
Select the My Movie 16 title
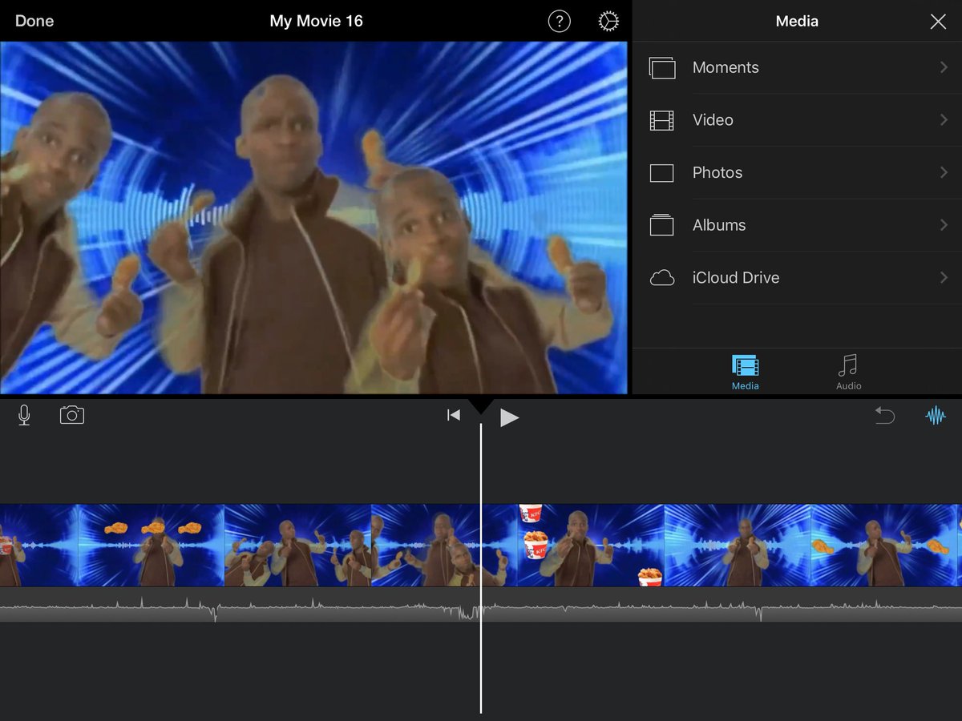(317, 21)
